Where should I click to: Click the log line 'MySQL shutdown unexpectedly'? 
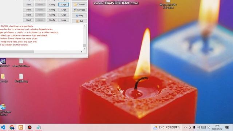coord(17,26)
